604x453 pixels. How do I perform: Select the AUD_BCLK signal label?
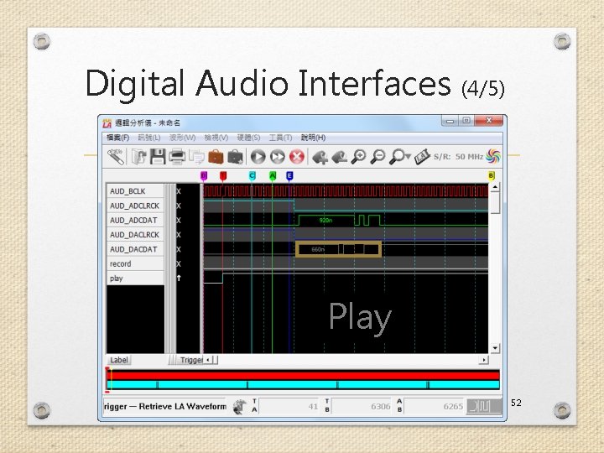click(x=135, y=191)
